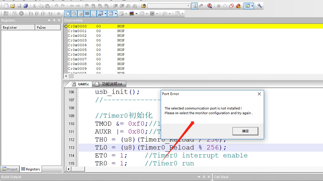Create a new file from toolbar
Viewport: 323px width, 181px height.
(6, 6)
